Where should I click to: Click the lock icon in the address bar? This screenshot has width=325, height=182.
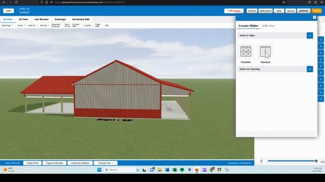(47, 2)
